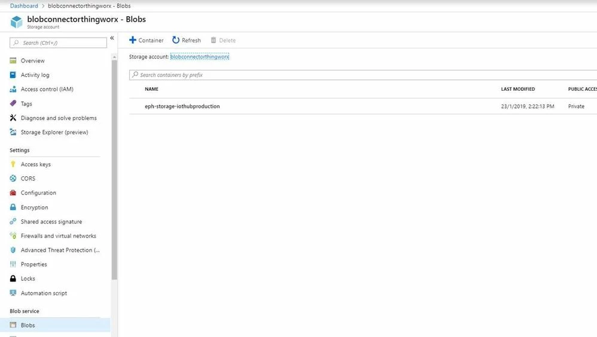Click the Delete trash can icon
This screenshot has width=597, height=337.
click(214, 40)
